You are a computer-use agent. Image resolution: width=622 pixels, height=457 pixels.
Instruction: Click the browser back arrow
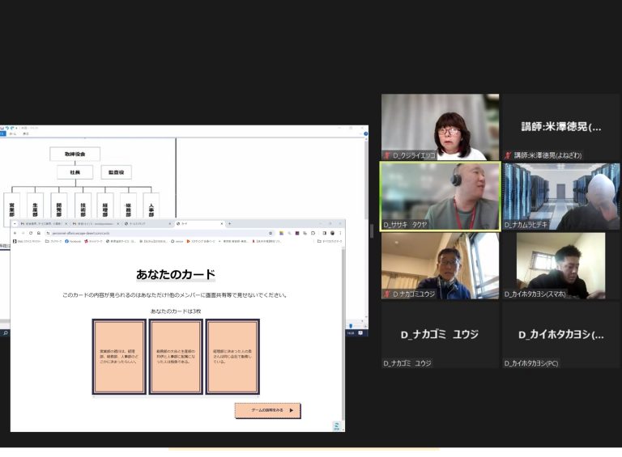coord(15,233)
